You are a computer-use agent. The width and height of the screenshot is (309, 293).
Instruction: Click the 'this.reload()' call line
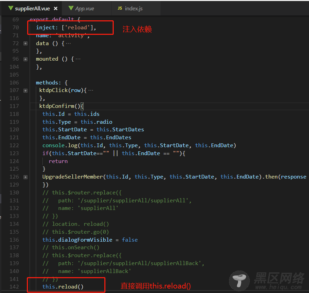tap(63, 287)
